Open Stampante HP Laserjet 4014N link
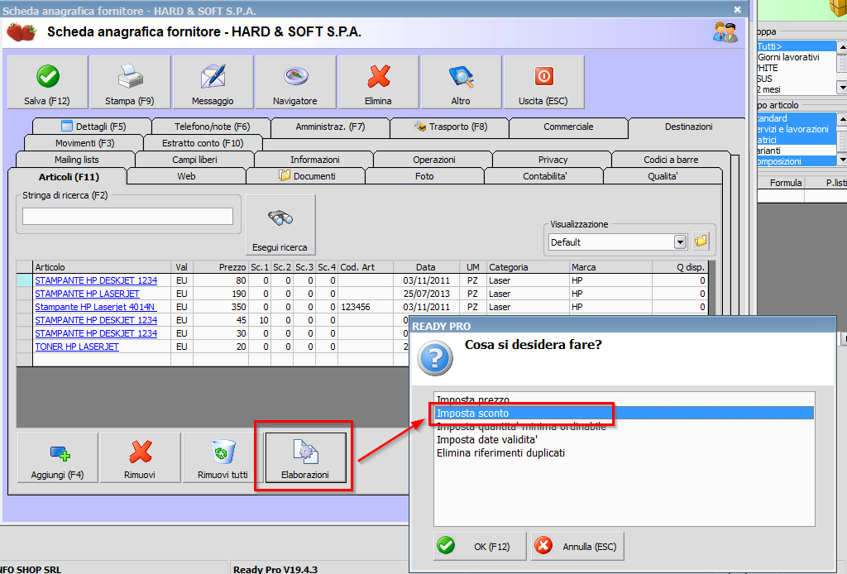 click(96, 307)
